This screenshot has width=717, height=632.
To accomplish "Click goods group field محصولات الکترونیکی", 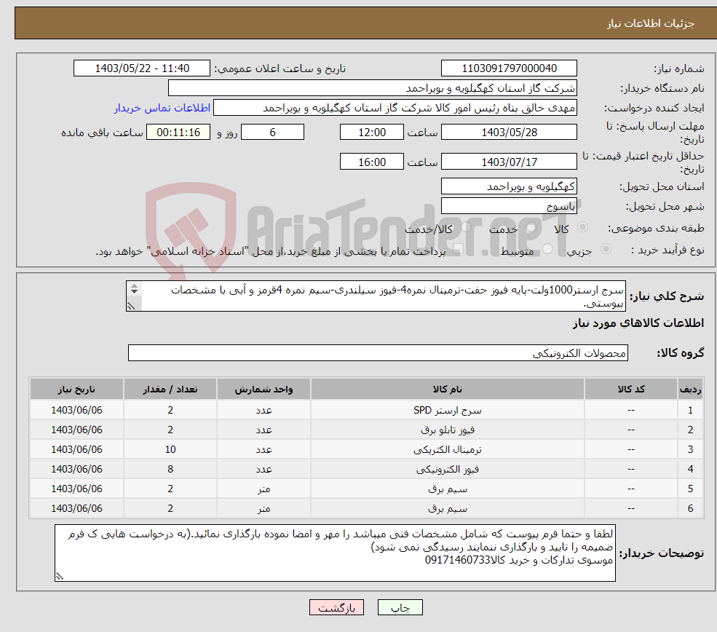I will click(378, 353).
